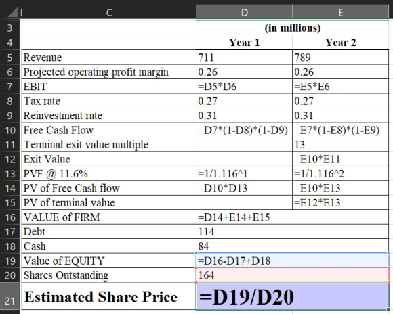Select row 21 header
Screen dimensions: 393x314
click(x=9, y=297)
